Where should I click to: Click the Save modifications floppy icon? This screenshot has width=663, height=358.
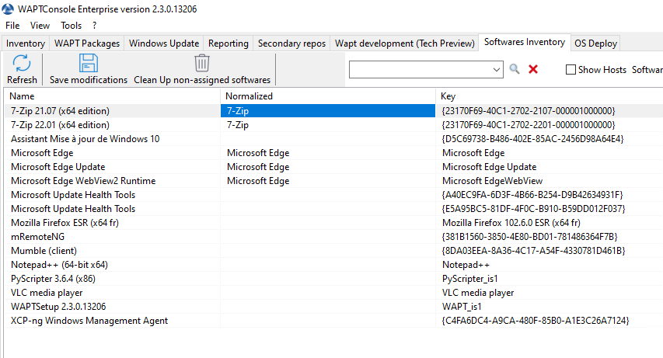(x=89, y=63)
